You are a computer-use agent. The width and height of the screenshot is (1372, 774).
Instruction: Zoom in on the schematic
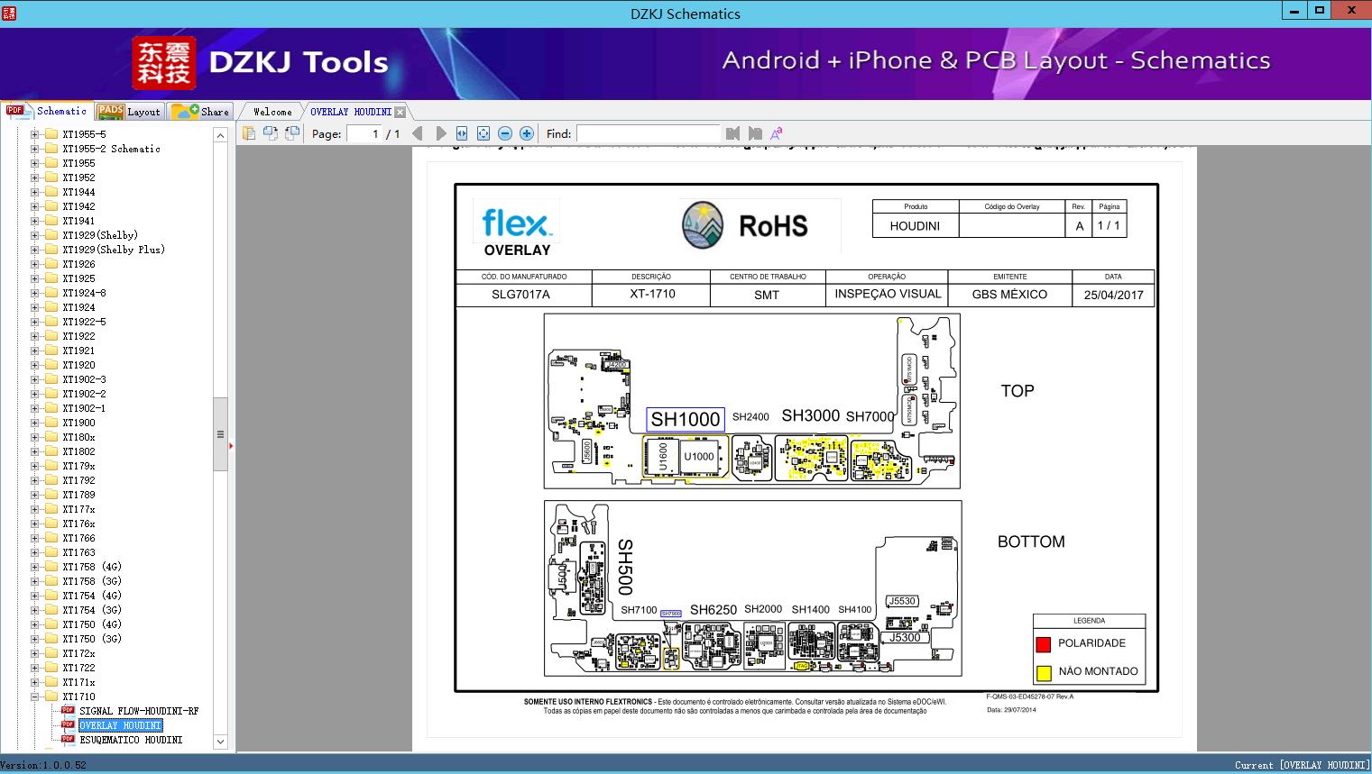(x=527, y=133)
